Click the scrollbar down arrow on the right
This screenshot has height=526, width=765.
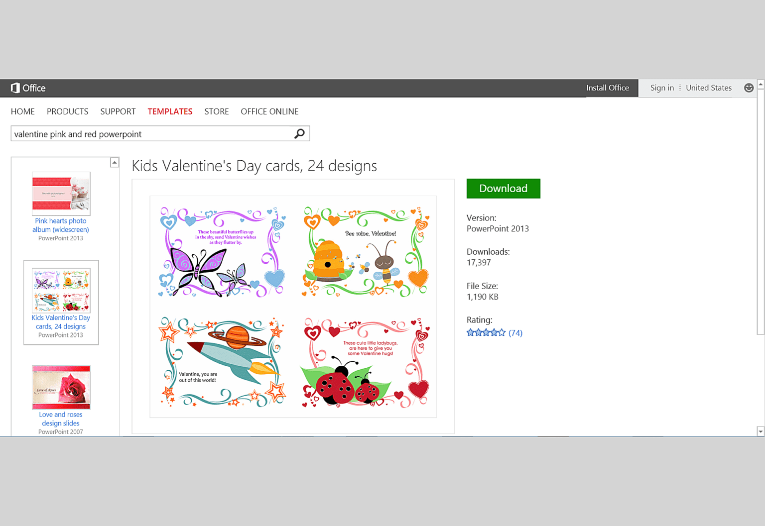click(x=761, y=431)
